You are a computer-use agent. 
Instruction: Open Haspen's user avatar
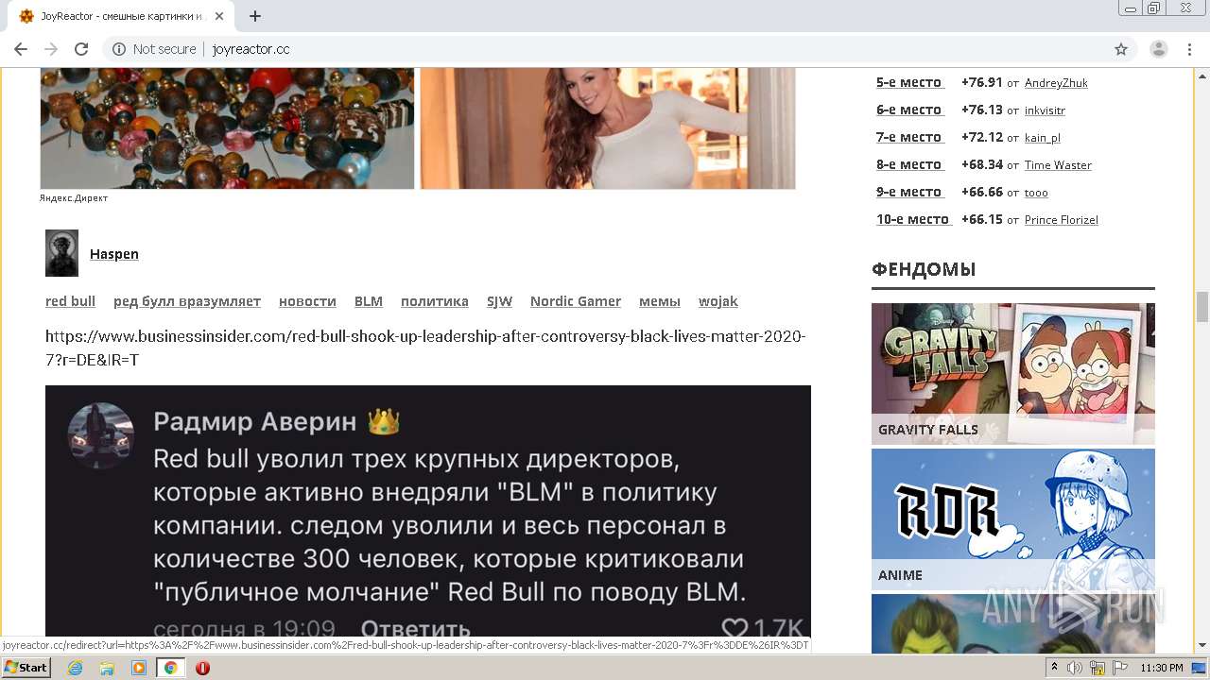[61, 253]
